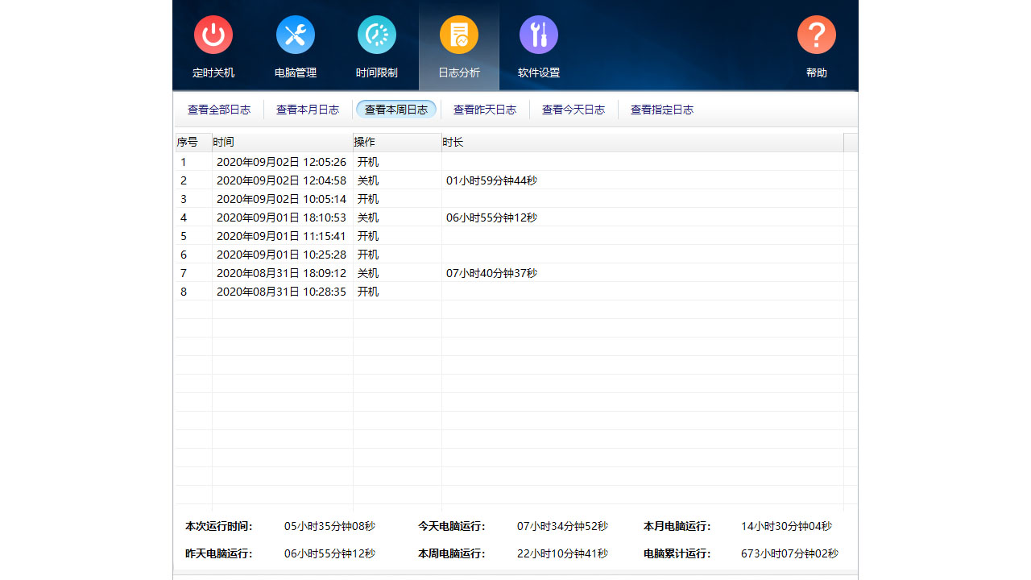Open the 定时关机 scheduled shutdown module
The width and height of the screenshot is (1031, 580).
(x=213, y=46)
